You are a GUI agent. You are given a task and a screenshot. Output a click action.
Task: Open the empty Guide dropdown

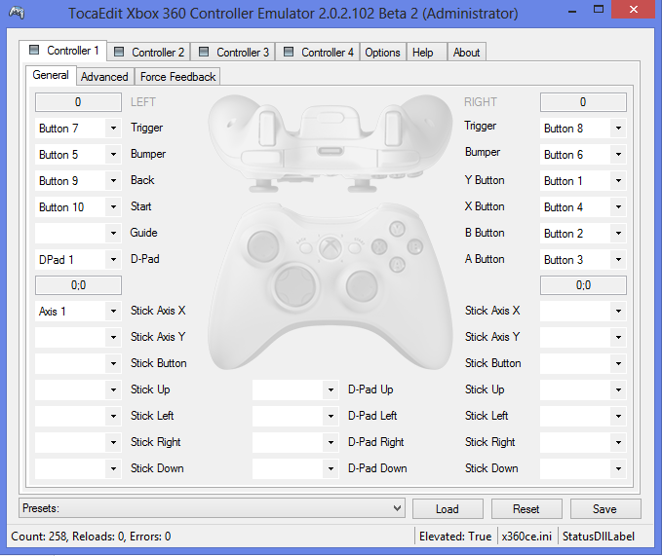click(78, 233)
